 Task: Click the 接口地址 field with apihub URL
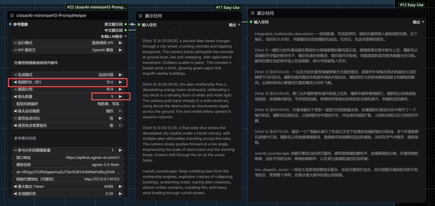(68, 157)
